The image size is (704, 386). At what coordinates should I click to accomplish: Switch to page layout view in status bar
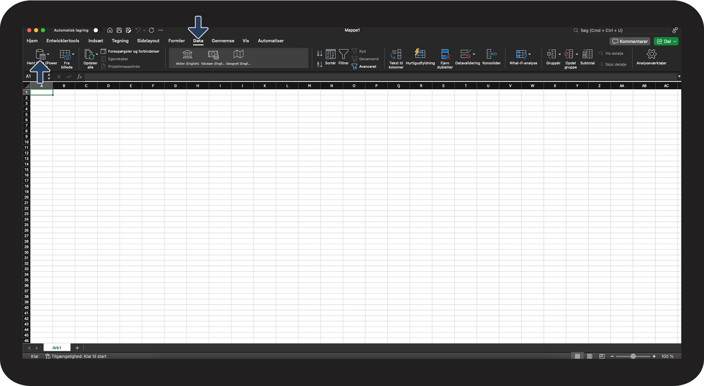[589, 356]
